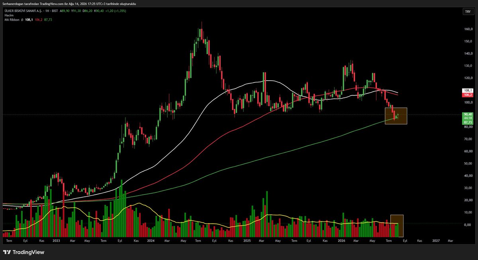Click the 120,0 tick on the price scale
Viewport: 478px width, 260px height.
coord(468,78)
